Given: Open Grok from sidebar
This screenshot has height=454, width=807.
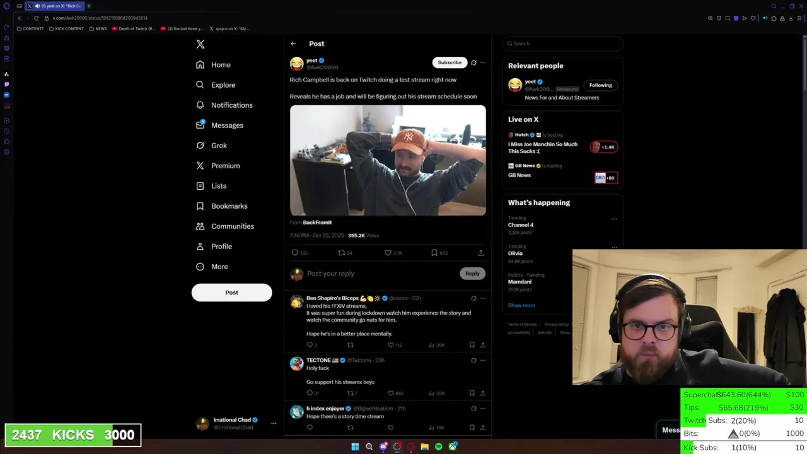Looking at the screenshot, I should point(211,146).
